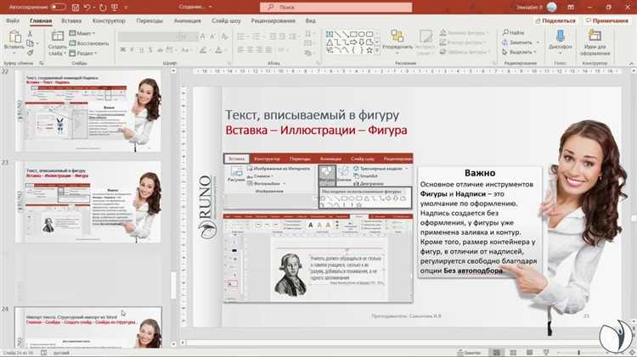Open the Выделить select dropdown
The image size is (637, 357).
pos(519,52)
